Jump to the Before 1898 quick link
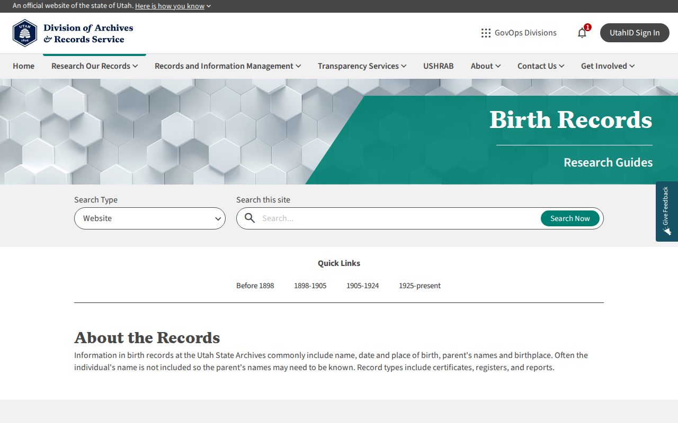 (x=255, y=286)
